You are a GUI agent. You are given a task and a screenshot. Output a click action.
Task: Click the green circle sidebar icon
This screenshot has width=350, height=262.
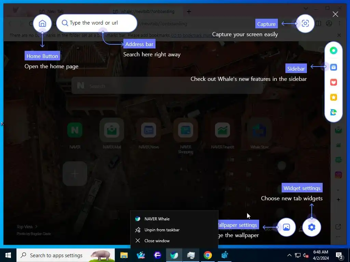[x=334, y=50]
